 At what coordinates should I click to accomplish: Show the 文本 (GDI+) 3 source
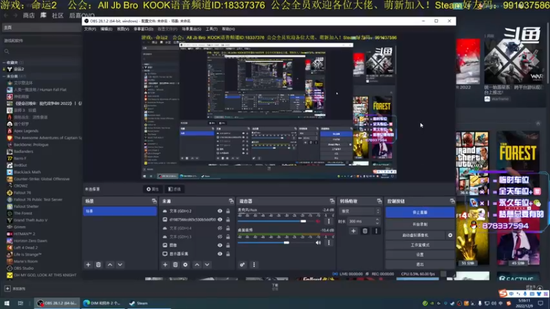220,237
